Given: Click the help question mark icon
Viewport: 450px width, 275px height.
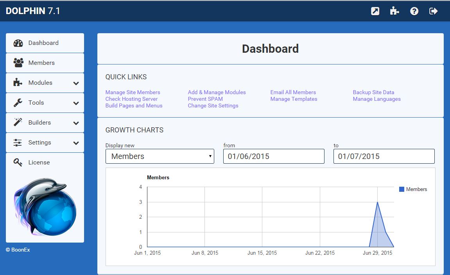Looking at the screenshot, I should pyautogui.click(x=414, y=11).
